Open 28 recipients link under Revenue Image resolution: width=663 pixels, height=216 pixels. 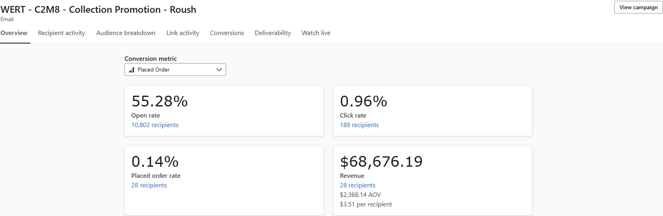tap(358, 185)
